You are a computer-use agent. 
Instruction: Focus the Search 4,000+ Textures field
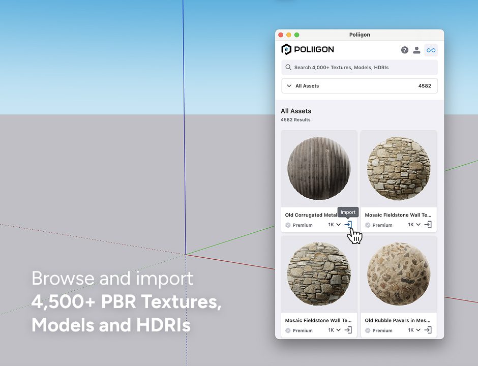pos(360,67)
